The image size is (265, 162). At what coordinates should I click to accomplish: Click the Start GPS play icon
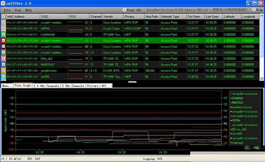(125, 10)
